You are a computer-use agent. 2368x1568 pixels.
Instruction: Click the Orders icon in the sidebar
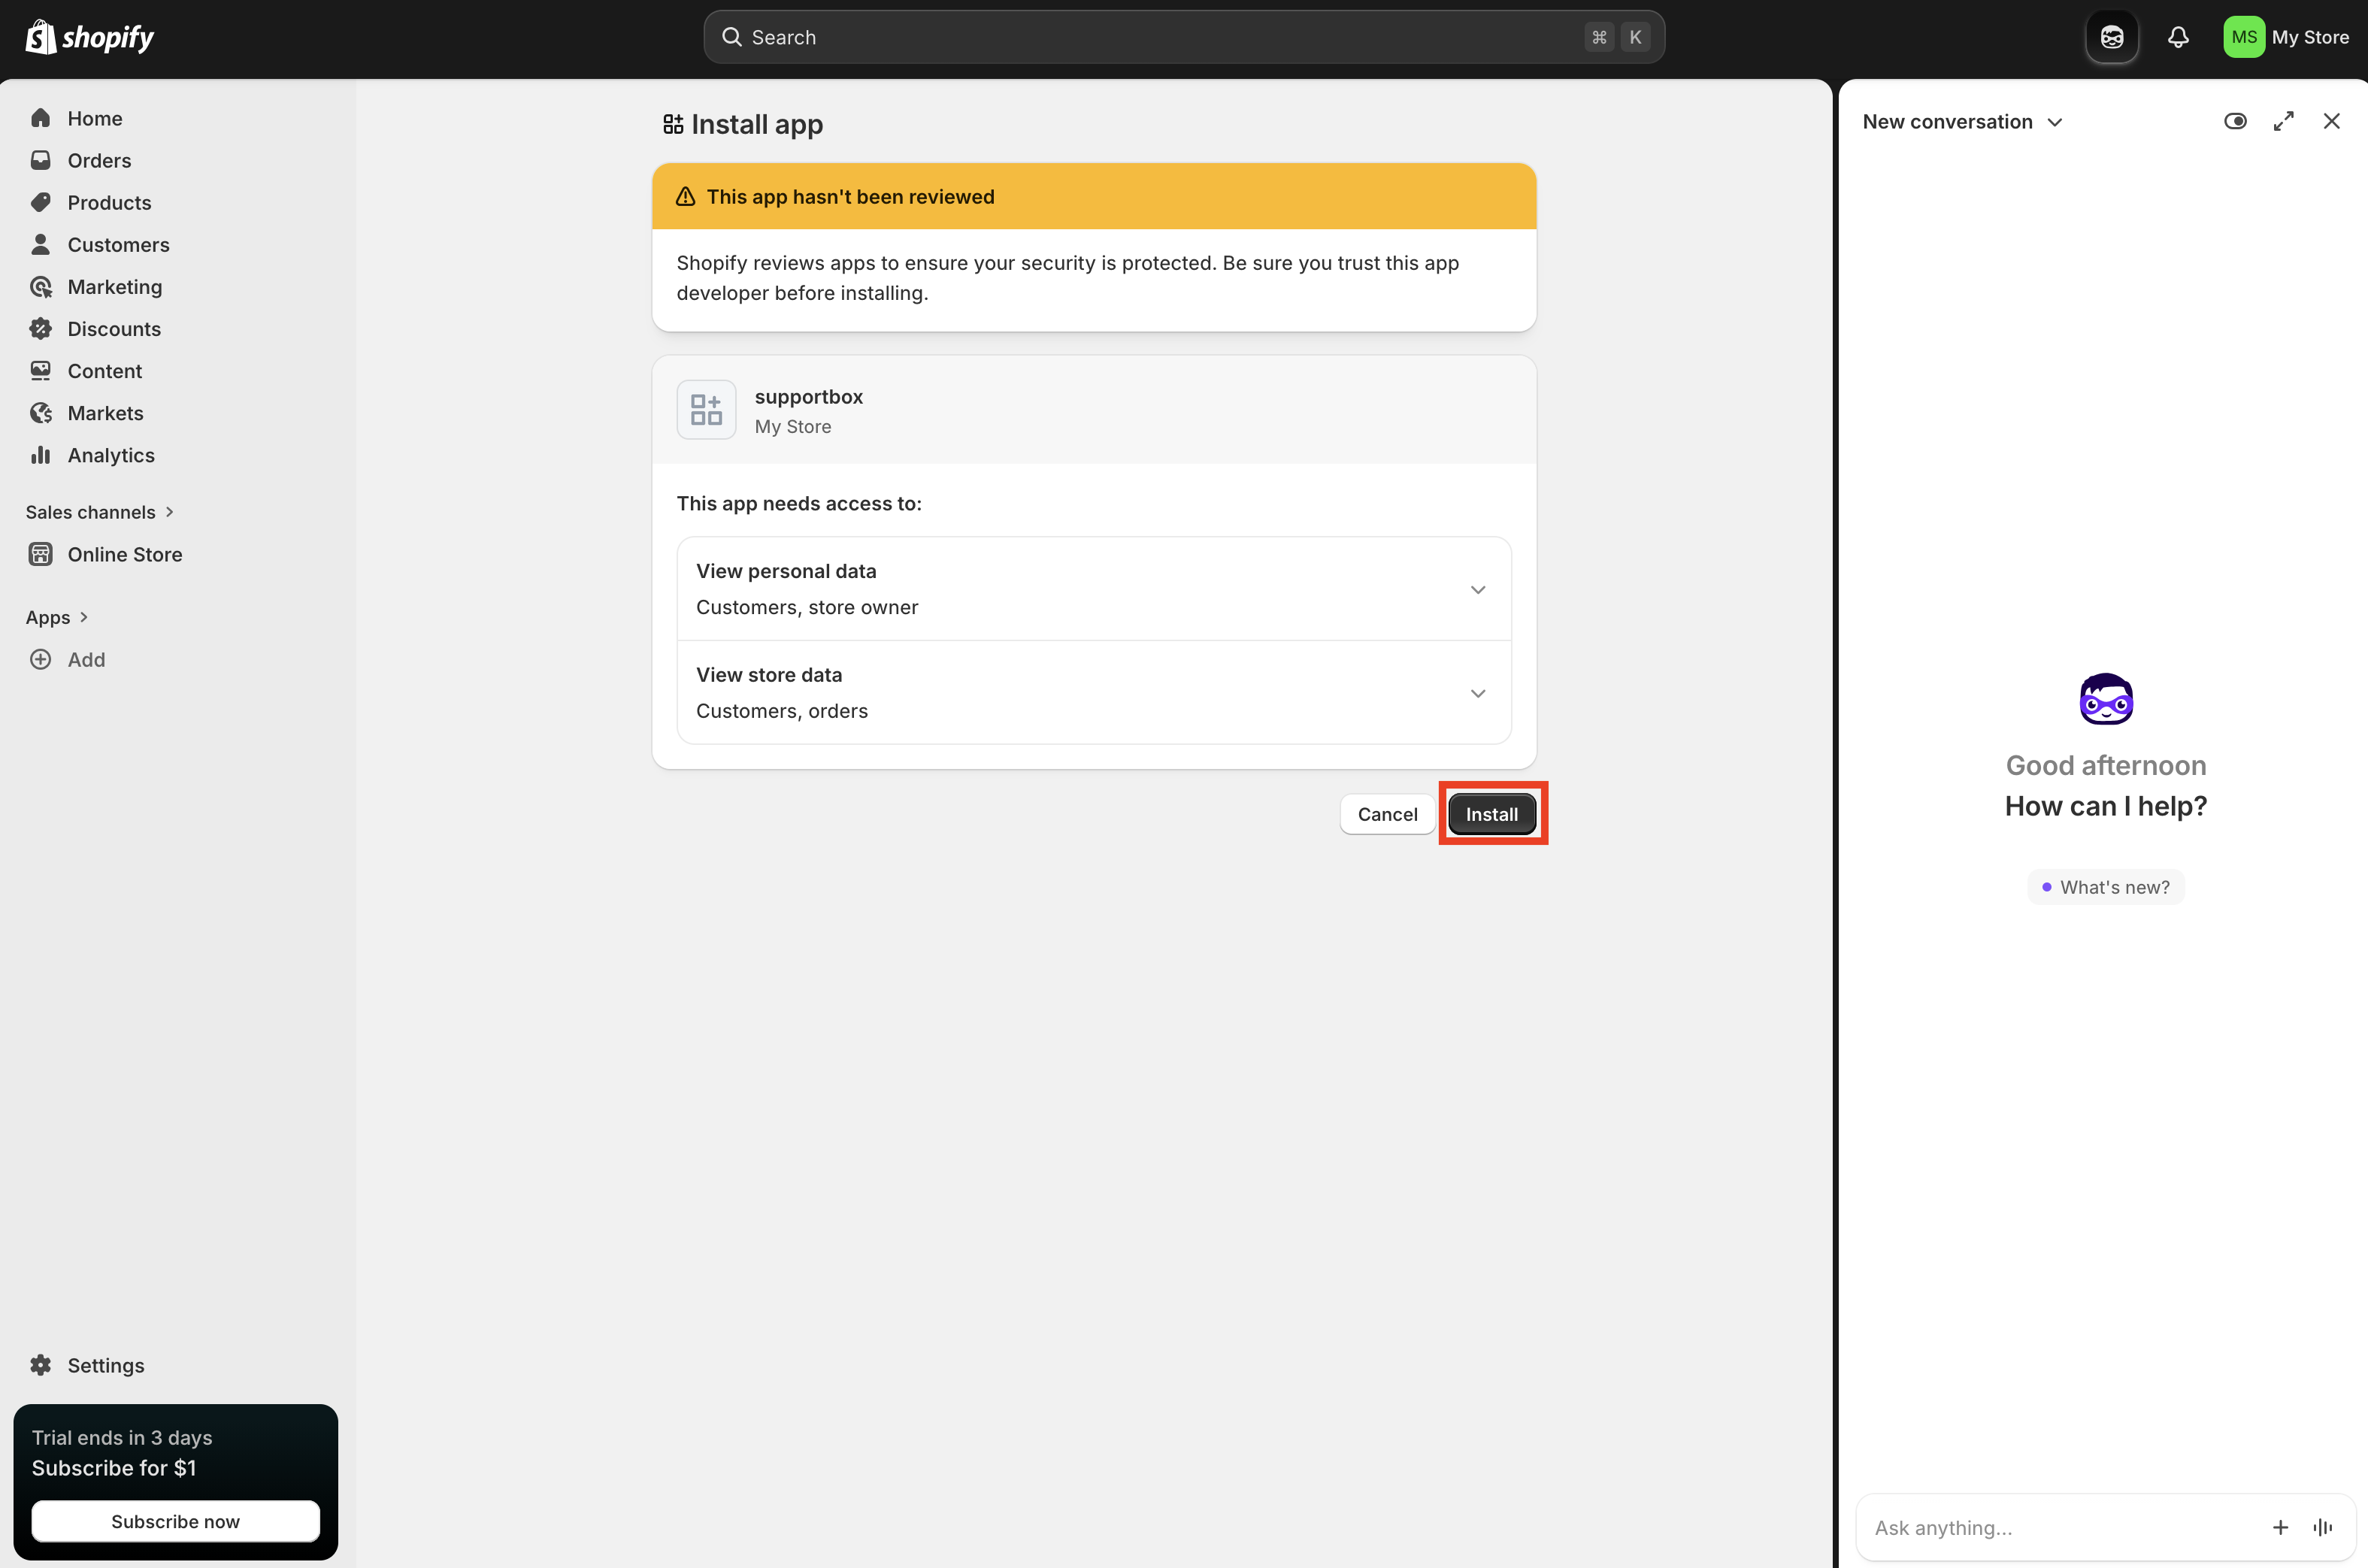pyautogui.click(x=40, y=160)
